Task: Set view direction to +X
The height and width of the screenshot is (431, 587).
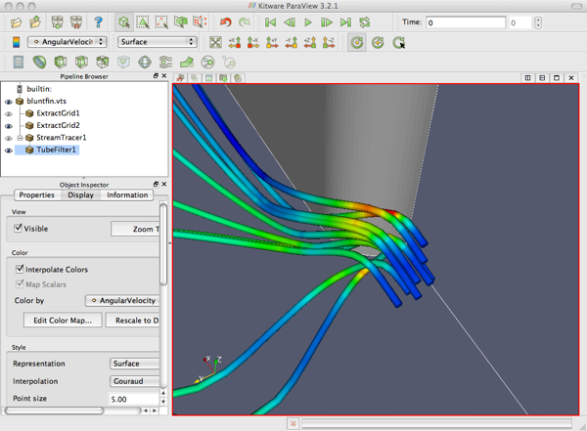Action: tap(235, 42)
